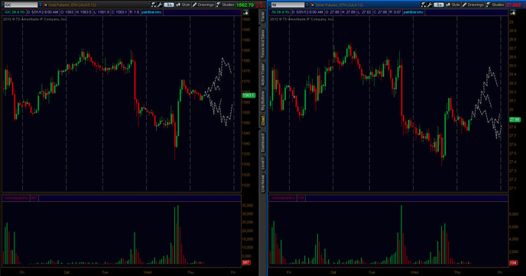Click the color link icon beside Gold symbol
This screenshot has width=526, height=276.
pyautogui.click(x=45, y=5)
